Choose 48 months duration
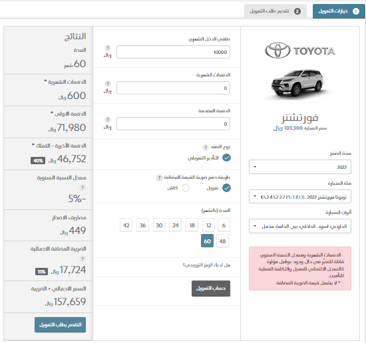 [x=222, y=241]
